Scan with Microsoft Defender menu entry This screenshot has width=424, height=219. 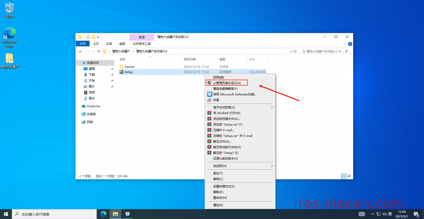pos(240,94)
